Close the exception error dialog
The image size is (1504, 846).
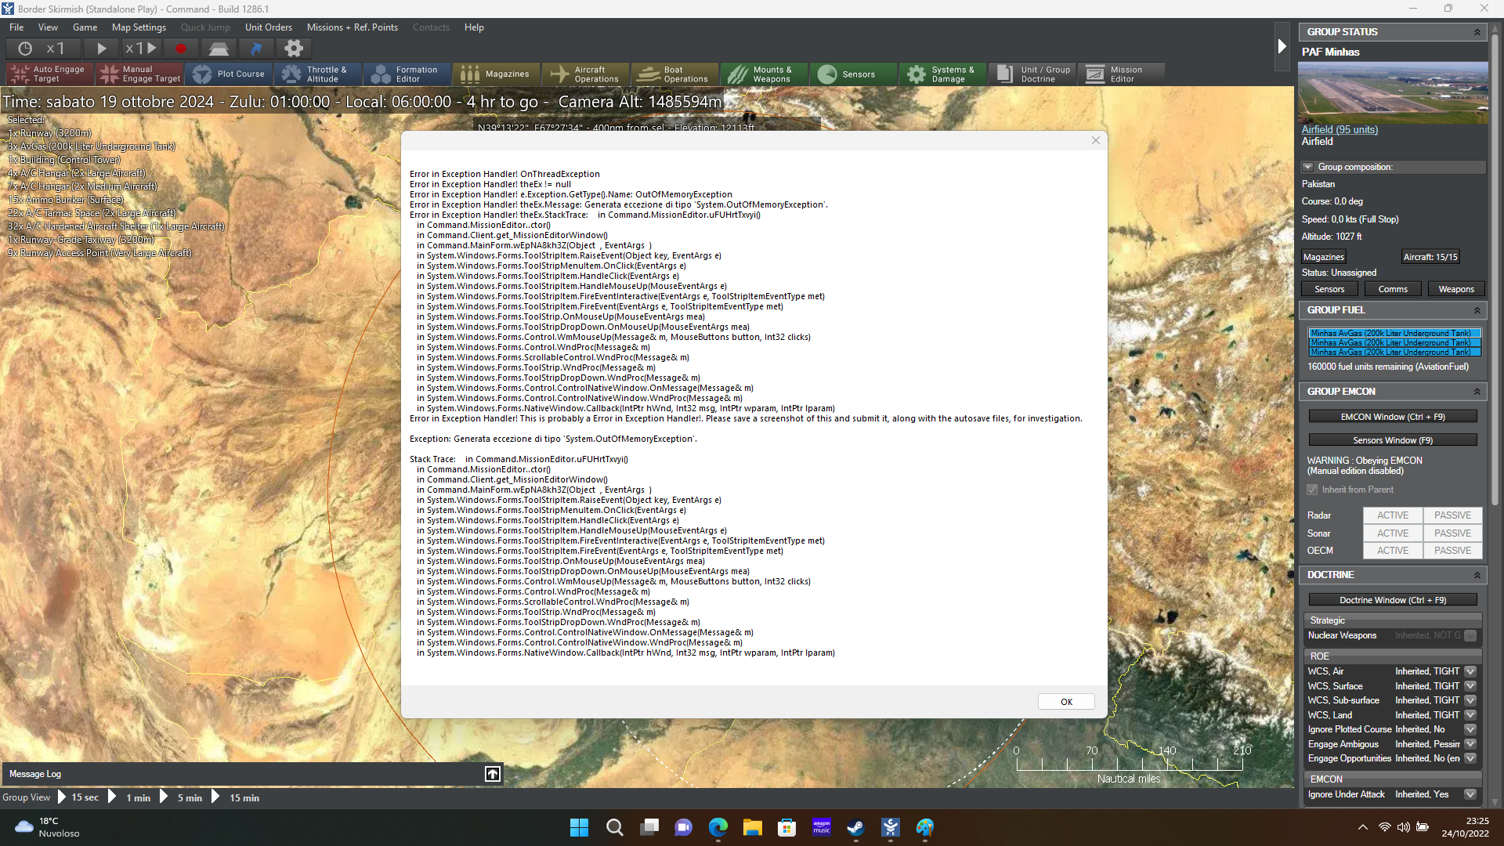coord(1096,140)
